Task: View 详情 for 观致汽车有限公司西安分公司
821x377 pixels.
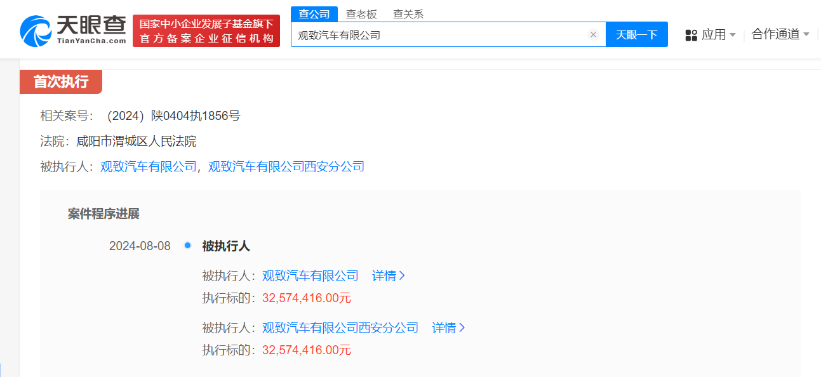Action: point(444,328)
